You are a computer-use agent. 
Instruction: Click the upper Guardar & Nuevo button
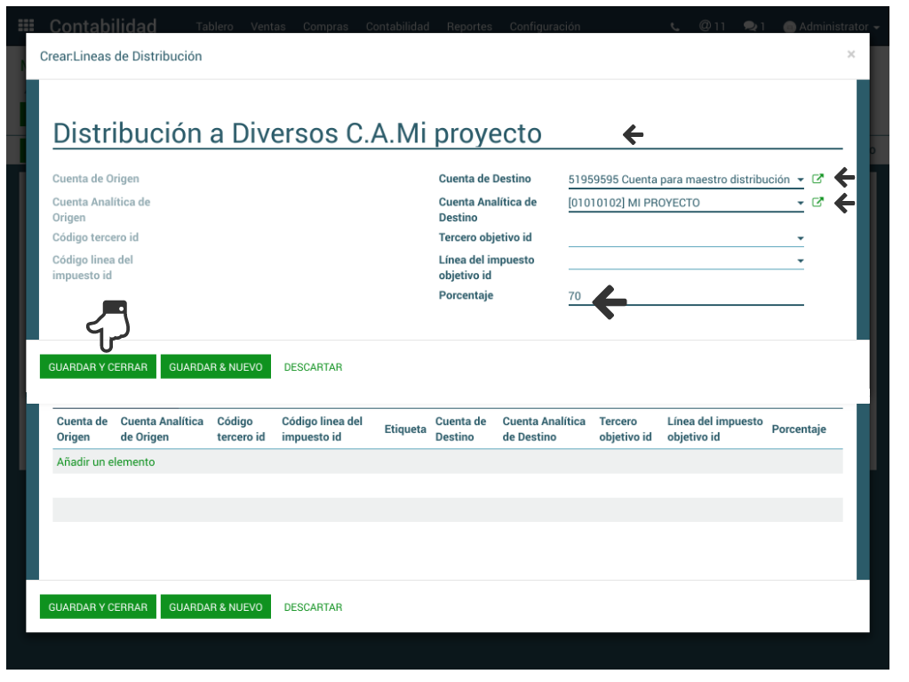[215, 367]
